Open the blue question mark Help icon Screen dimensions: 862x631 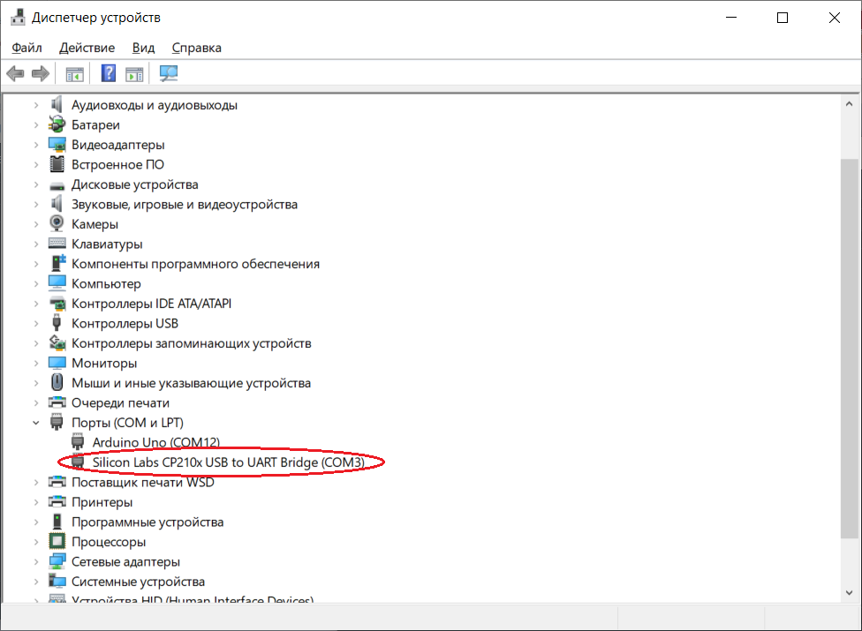[109, 73]
